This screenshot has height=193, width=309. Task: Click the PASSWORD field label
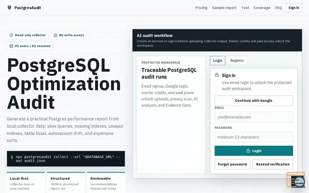point(223,128)
